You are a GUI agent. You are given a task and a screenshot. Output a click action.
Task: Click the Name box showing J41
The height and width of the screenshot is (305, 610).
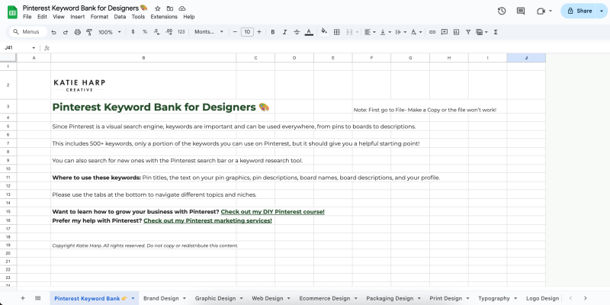18,48
